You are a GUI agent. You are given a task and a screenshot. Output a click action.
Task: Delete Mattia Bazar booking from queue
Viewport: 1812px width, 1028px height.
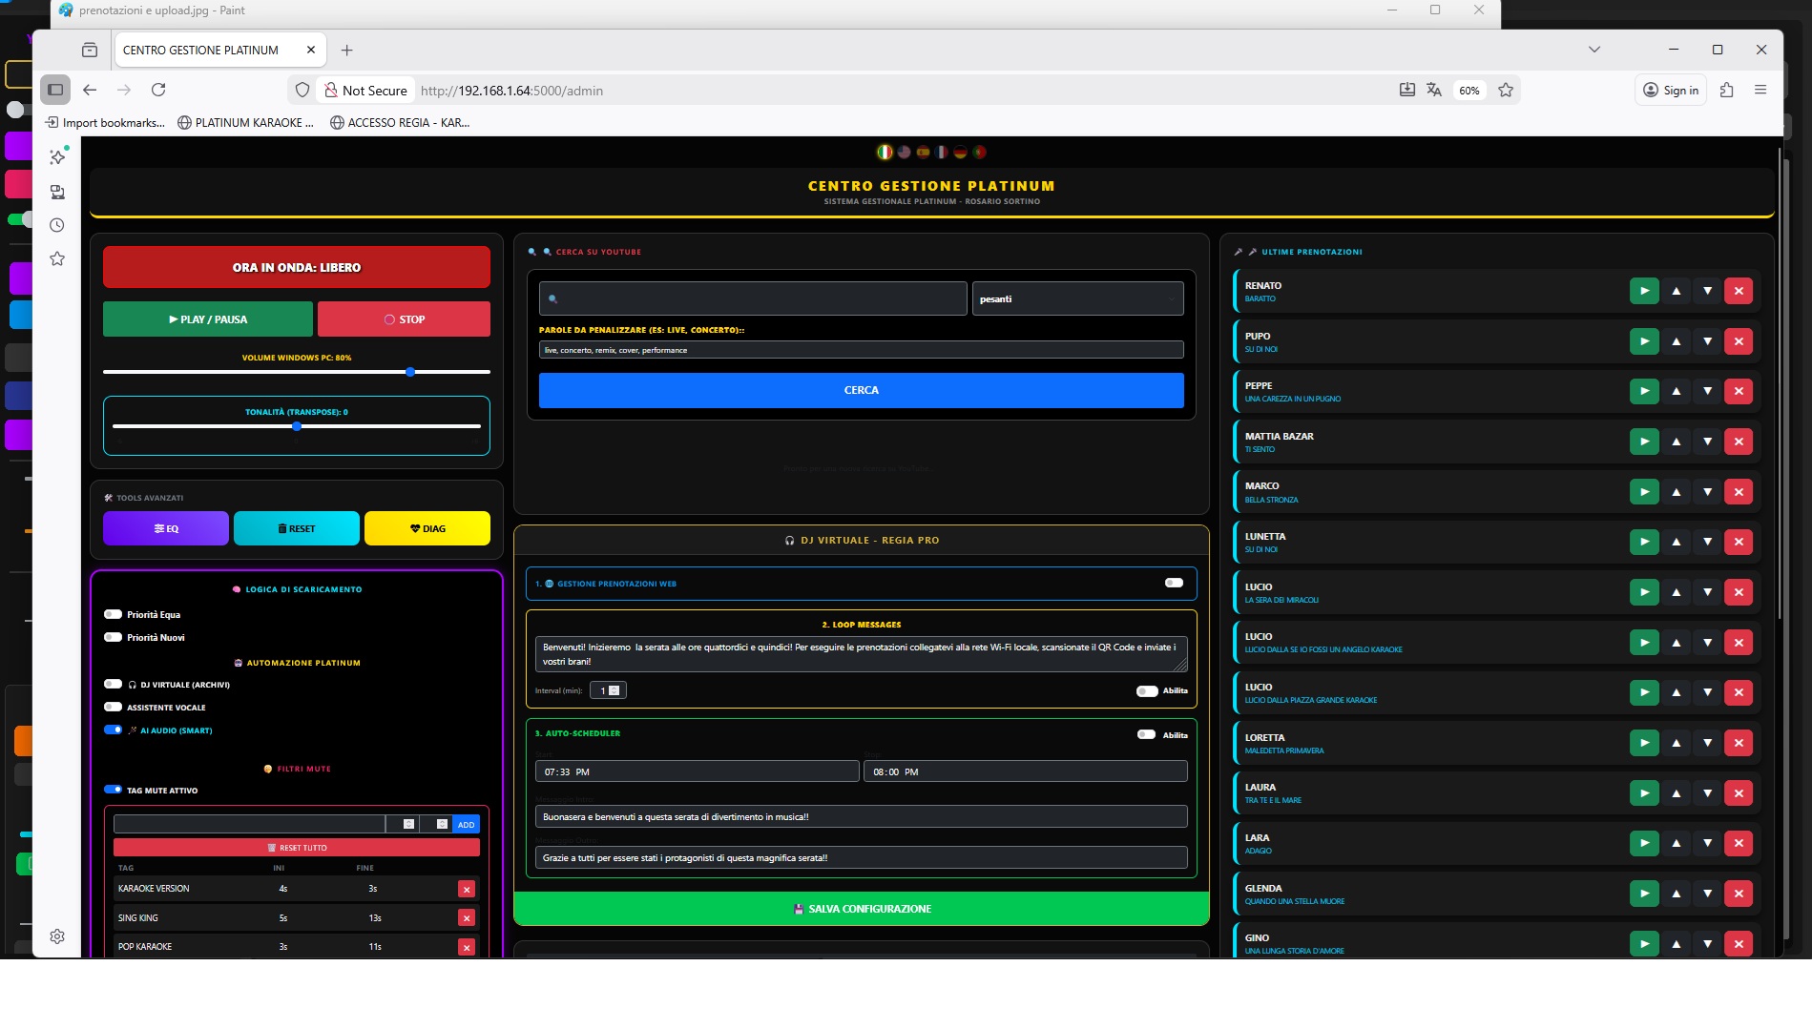pyautogui.click(x=1739, y=442)
